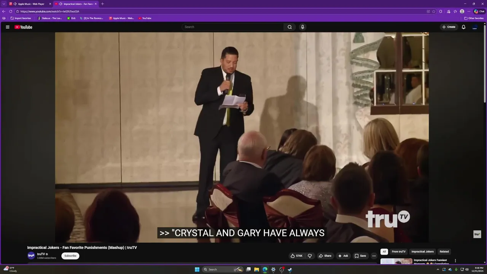Open the browser Settings and more ellipsis
The width and height of the screenshot is (487, 274).
click(x=469, y=11)
